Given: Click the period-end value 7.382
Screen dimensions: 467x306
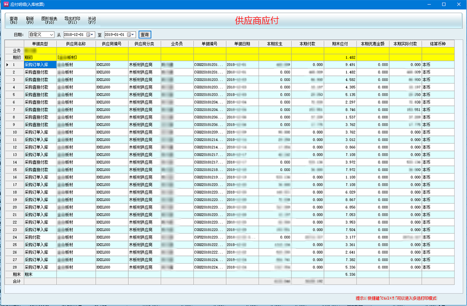Looking at the screenshot, I should 350,260.
